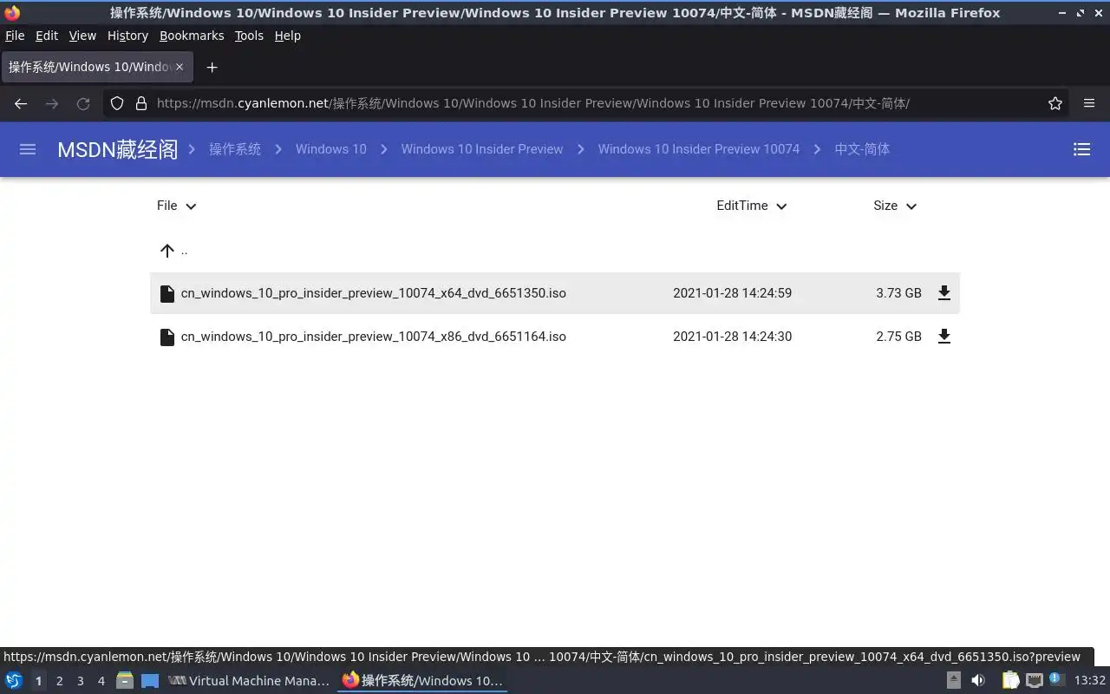
Task: Navigate to 操作系统 breadcrumb
Action: point(235,149)
